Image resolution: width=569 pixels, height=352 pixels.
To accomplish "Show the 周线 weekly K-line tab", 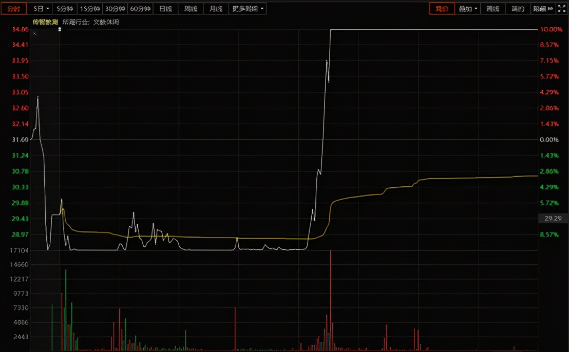I will (191, 9).
